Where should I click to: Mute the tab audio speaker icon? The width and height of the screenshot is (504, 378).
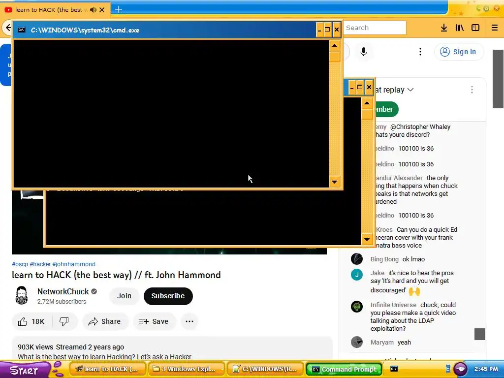93,10
